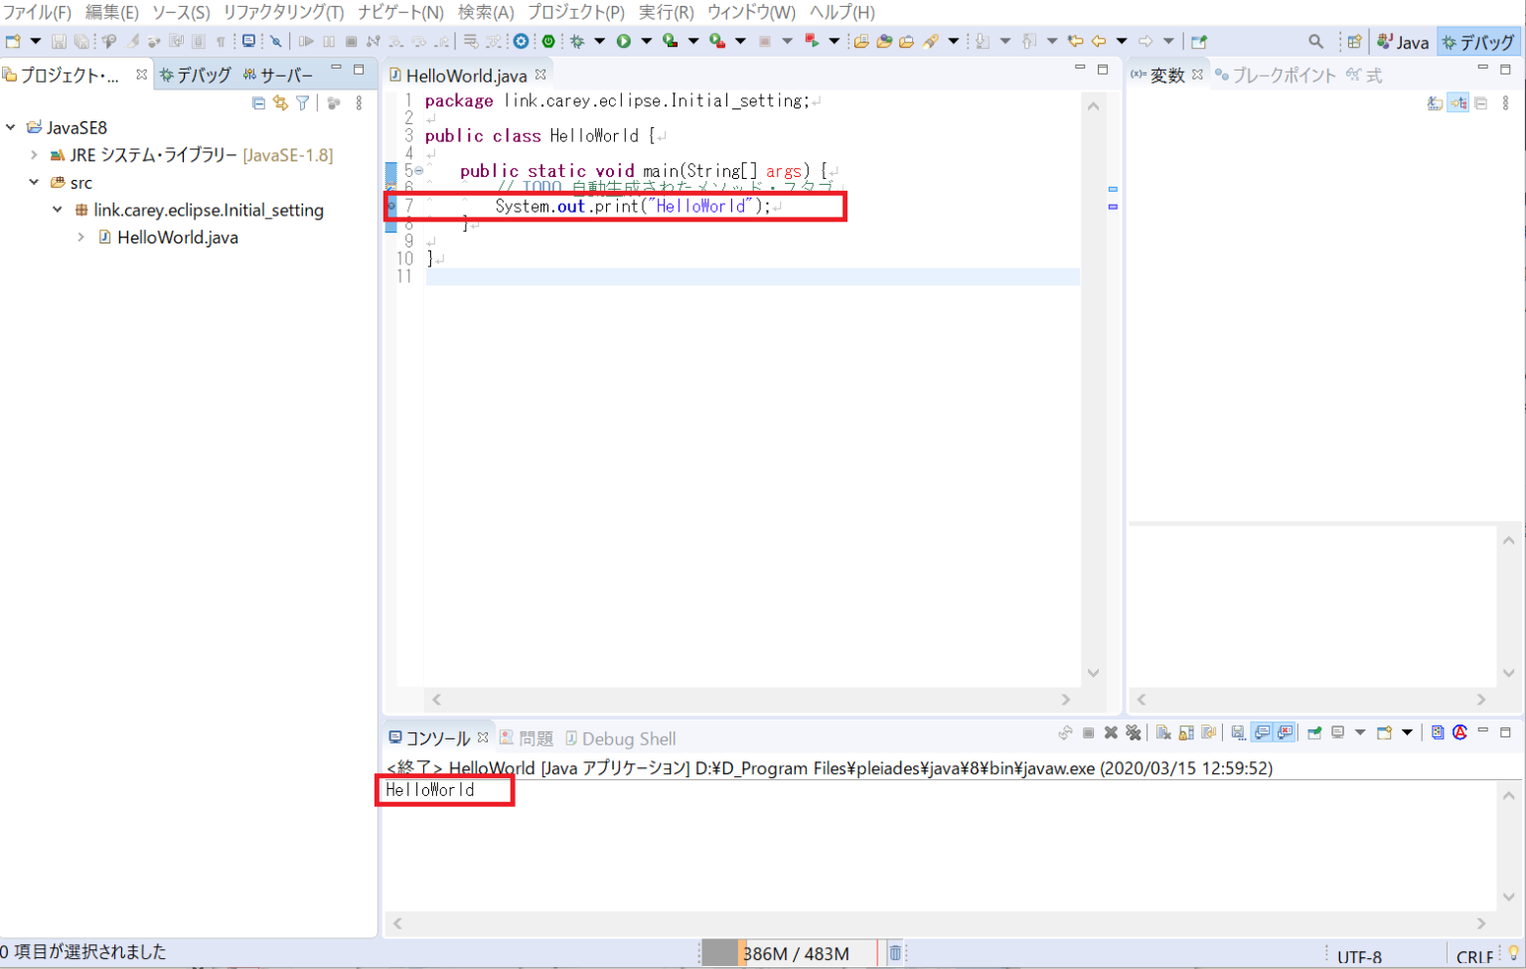1526x969 pixels.
Task: Click the Open Perspective icon
Action: (x=1354, y=41)
